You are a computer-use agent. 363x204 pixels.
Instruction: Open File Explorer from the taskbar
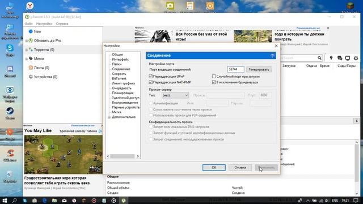tap(54, 200)
